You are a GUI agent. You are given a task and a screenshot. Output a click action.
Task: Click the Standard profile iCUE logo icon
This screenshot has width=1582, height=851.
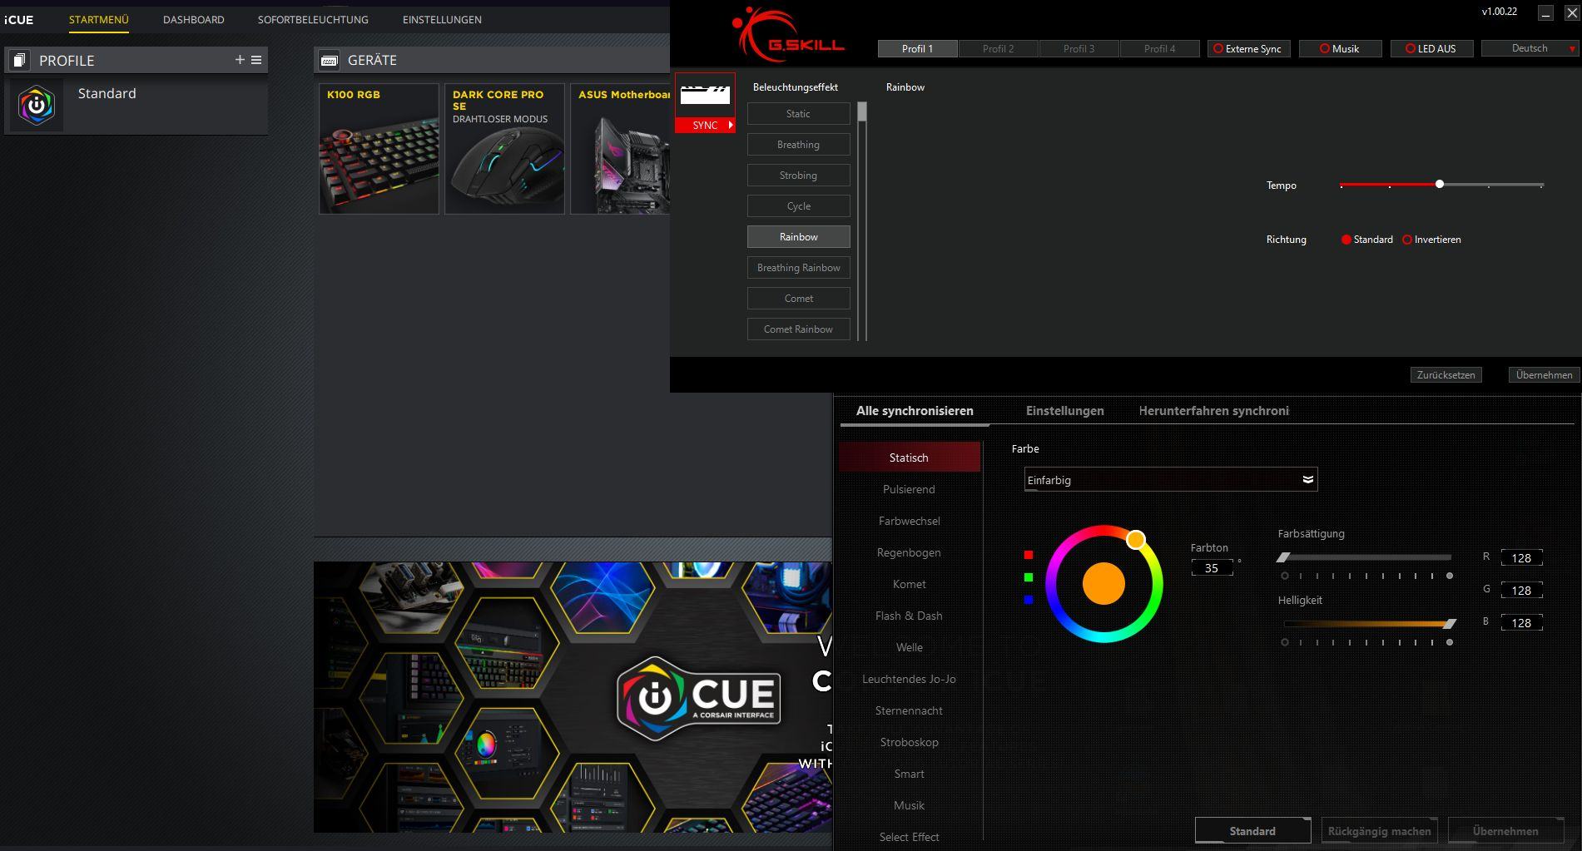[x=37, y=105]
